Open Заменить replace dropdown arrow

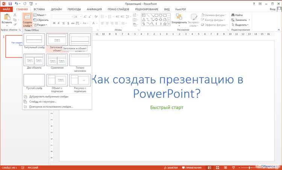pos(249,20)
